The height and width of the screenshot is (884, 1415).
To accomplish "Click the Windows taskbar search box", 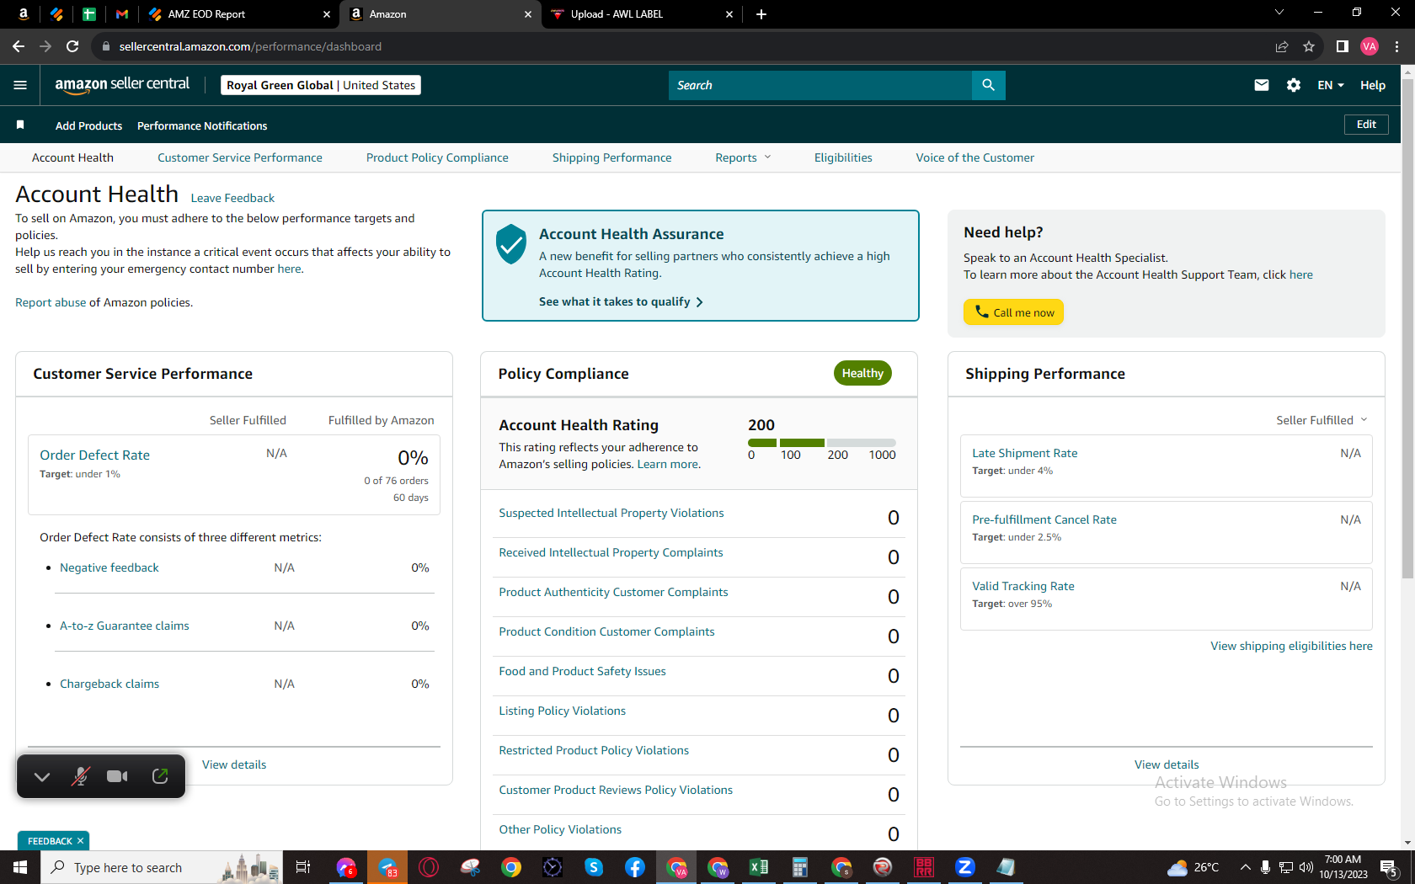I will click(162, 867).
